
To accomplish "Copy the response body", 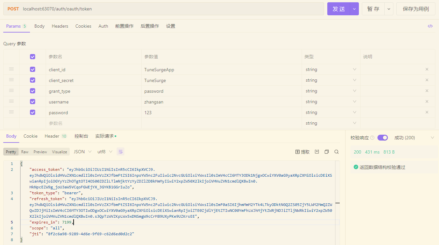I will click(327, 152).
